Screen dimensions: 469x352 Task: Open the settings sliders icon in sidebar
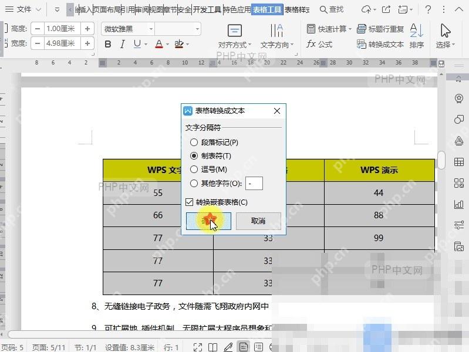(459, 225)
